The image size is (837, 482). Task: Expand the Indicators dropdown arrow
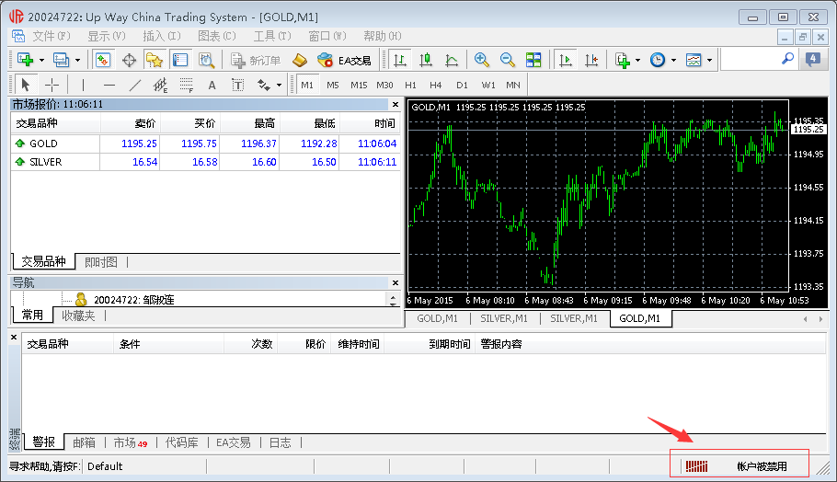637,60
